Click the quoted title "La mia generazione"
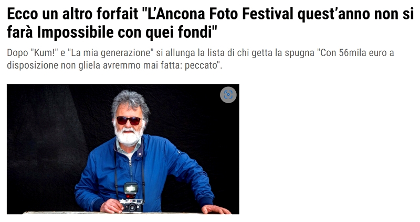This screenshot has width=420, height=222. click(x=110, y=53)
